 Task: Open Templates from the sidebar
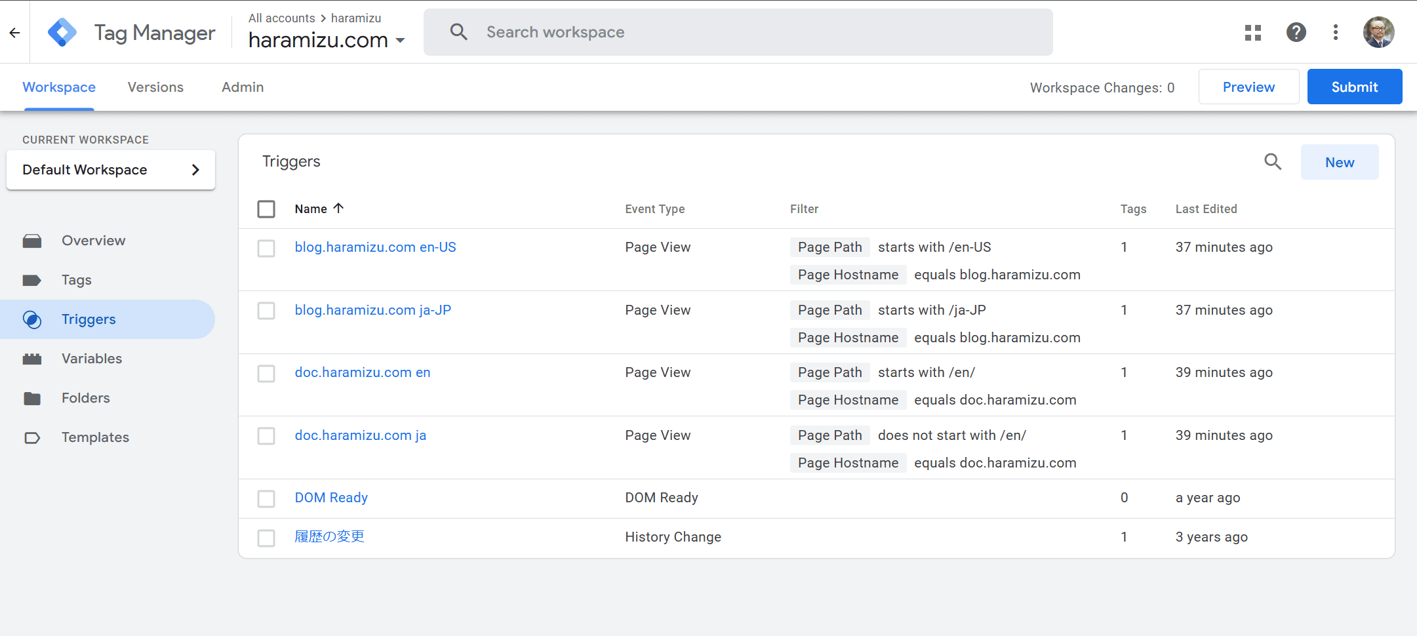95,437
